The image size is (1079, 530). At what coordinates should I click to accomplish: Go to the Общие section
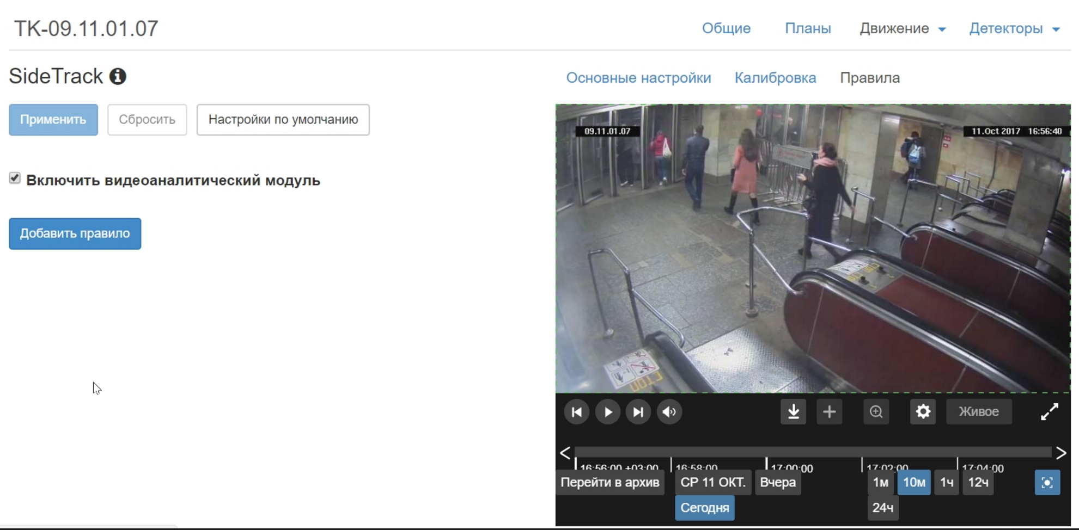pyautogui.click(x=726, y=28)
